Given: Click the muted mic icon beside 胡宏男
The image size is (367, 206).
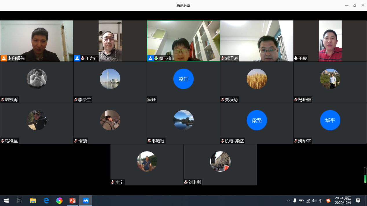Looking at the screenshot, I should pos(3,100).
